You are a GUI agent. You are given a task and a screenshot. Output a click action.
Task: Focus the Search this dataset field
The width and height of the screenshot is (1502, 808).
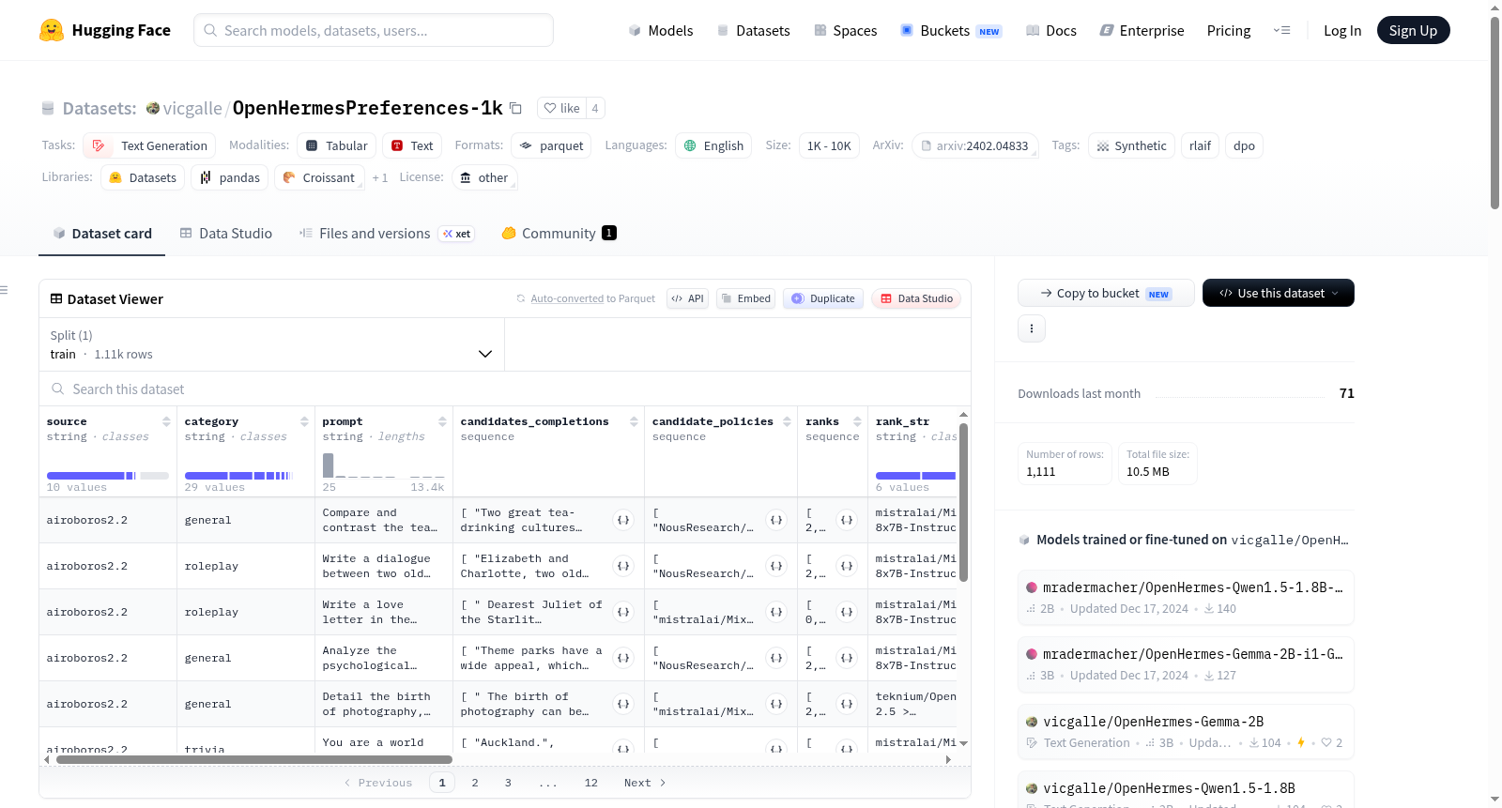(505, 389)
